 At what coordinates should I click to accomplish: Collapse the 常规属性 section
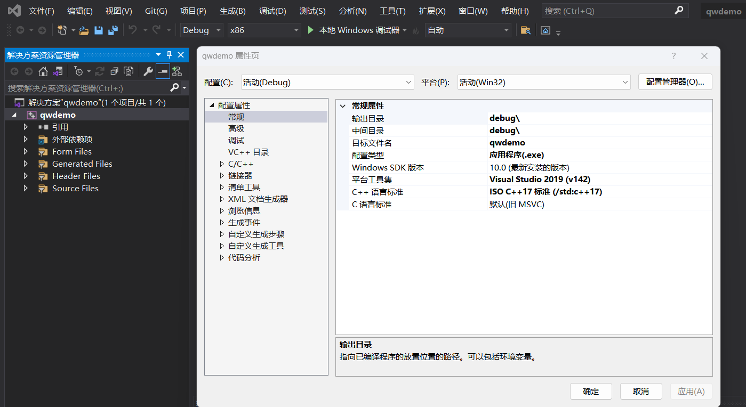pos(342,106)
